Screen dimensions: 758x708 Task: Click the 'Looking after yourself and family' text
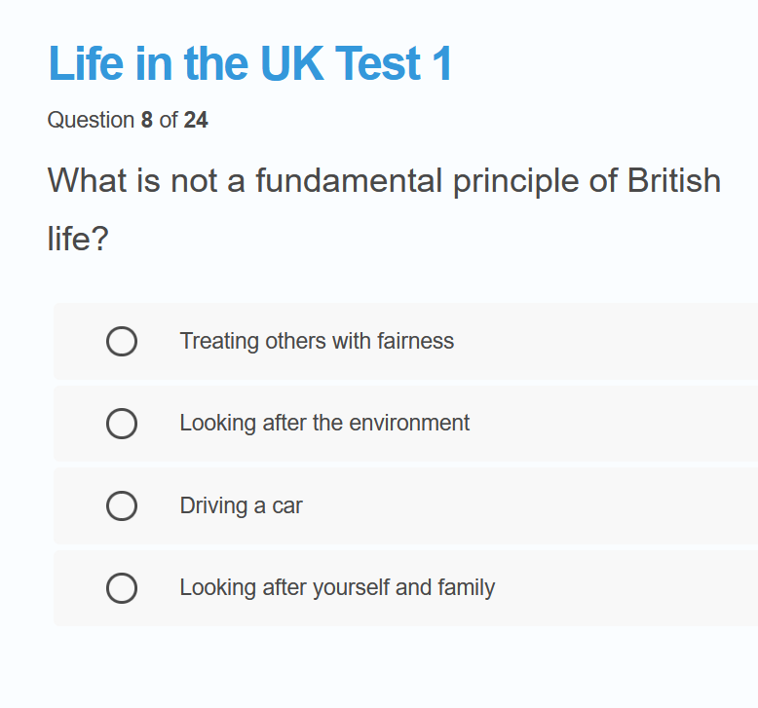337,587
